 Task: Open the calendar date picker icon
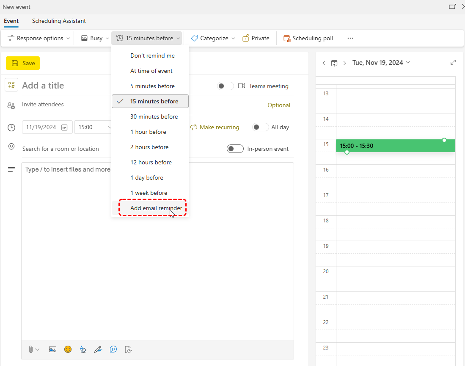click(64, 127)
